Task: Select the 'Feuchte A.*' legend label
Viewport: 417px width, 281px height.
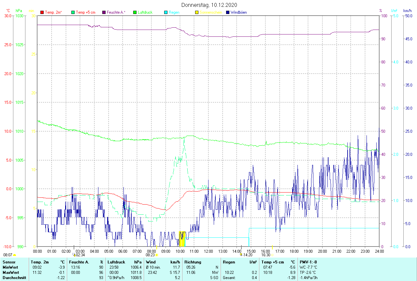Action: pos(116,12)
